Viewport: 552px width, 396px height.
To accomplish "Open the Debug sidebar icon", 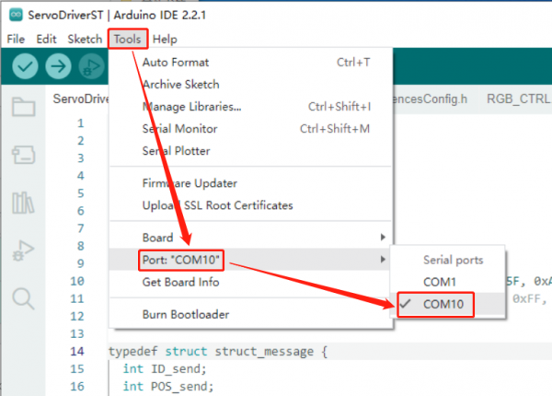I will tap(23, 250).
